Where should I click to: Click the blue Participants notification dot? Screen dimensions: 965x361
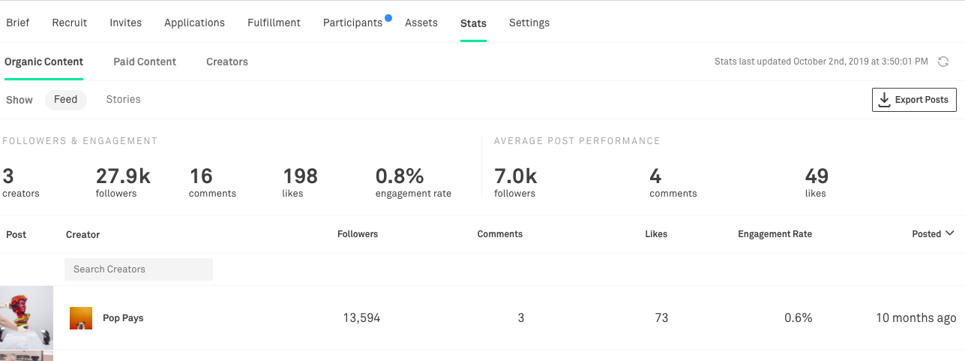(388, 17)
